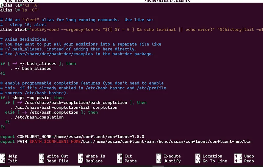The image size is (263, 167).
Task: Click the 'if ! shopt -oq posix' line
Action: pos(32,98)
